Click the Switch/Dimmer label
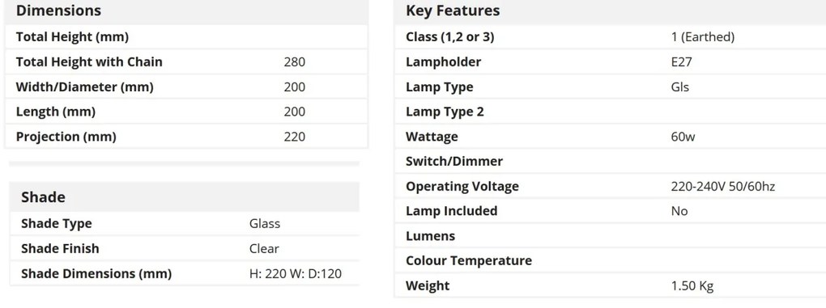Image resolution: width=826 pixels, height=308 pixels. pos(454,162)
